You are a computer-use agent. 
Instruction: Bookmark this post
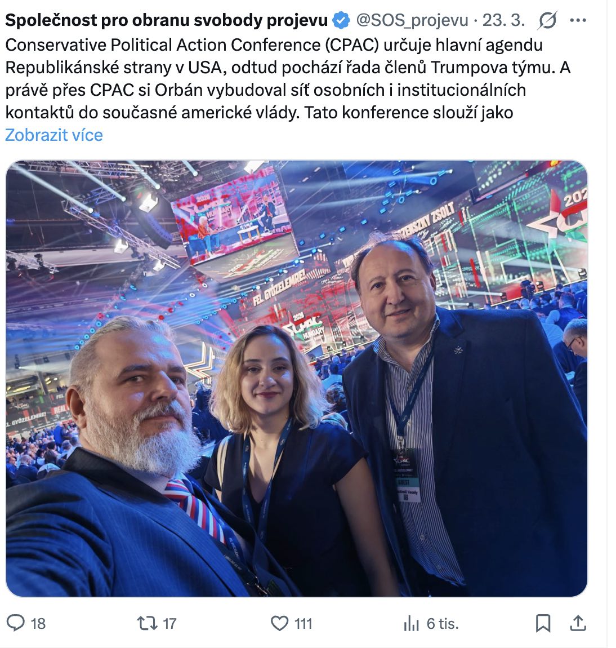coord(543,623)
